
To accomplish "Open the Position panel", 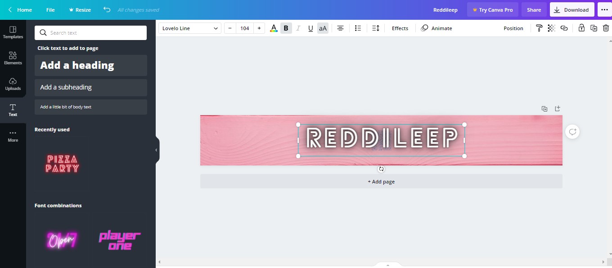I will click(x=513, y=28).
